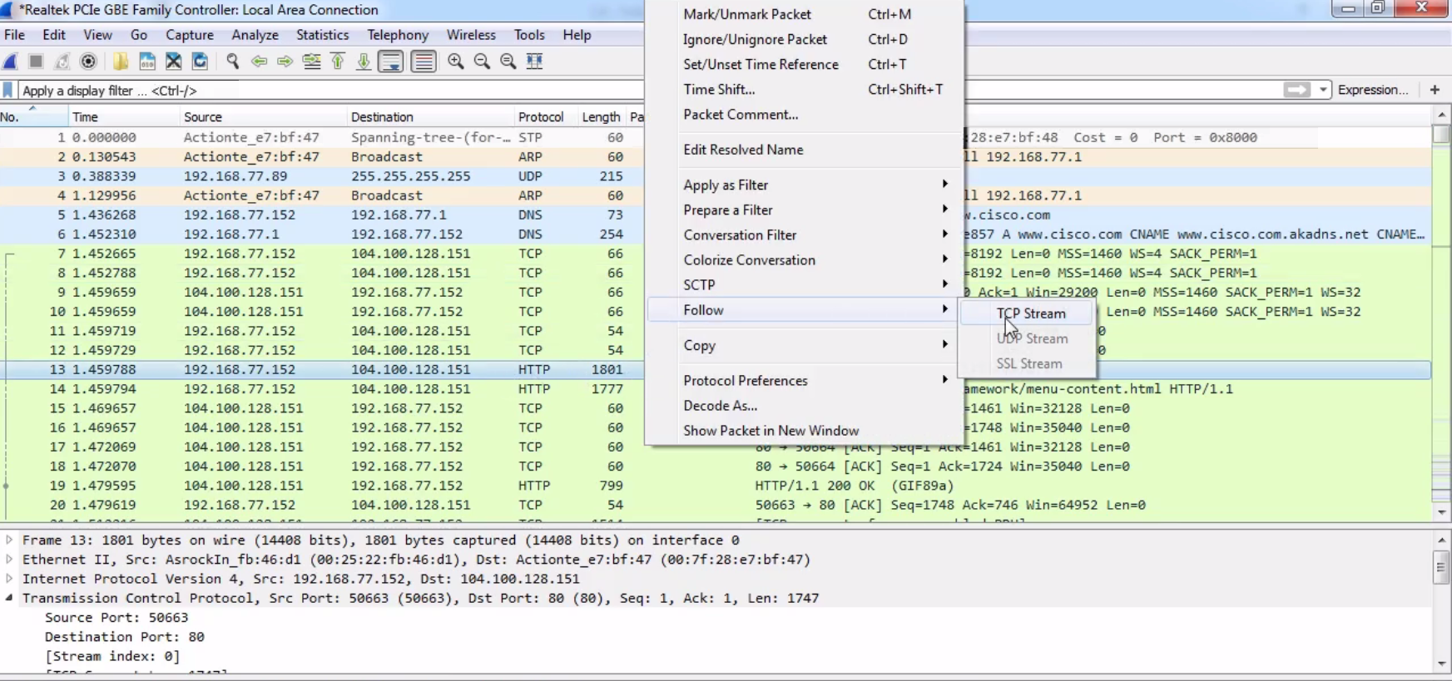Click the display filter bookmark icon
The width and height of the screenshot is (1452, 681).
click(x=8, y=91)
